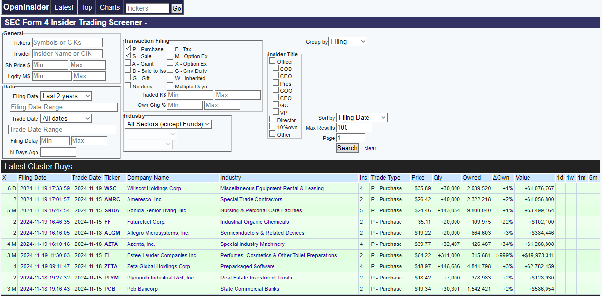Open the Prepackaged Software industry link

click(x=247, y=266)
